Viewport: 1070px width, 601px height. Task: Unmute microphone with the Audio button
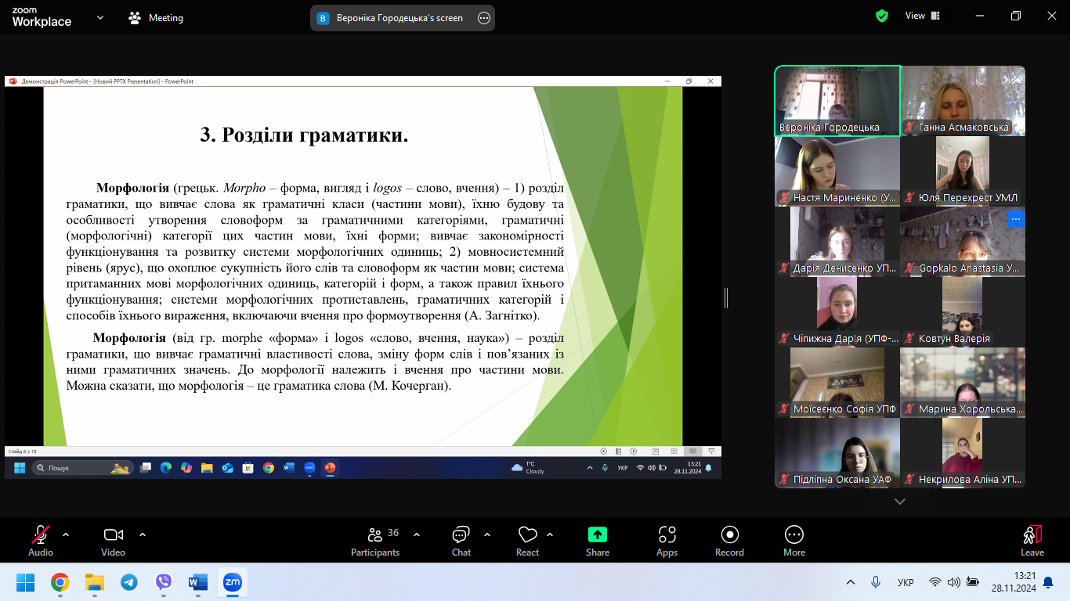point(41,541)
